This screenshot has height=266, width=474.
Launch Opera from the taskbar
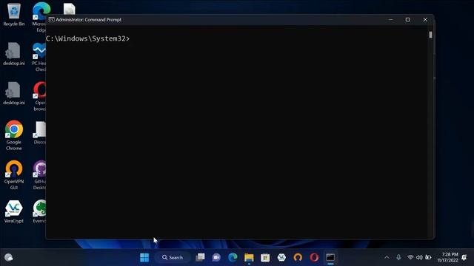click(314, 257)
